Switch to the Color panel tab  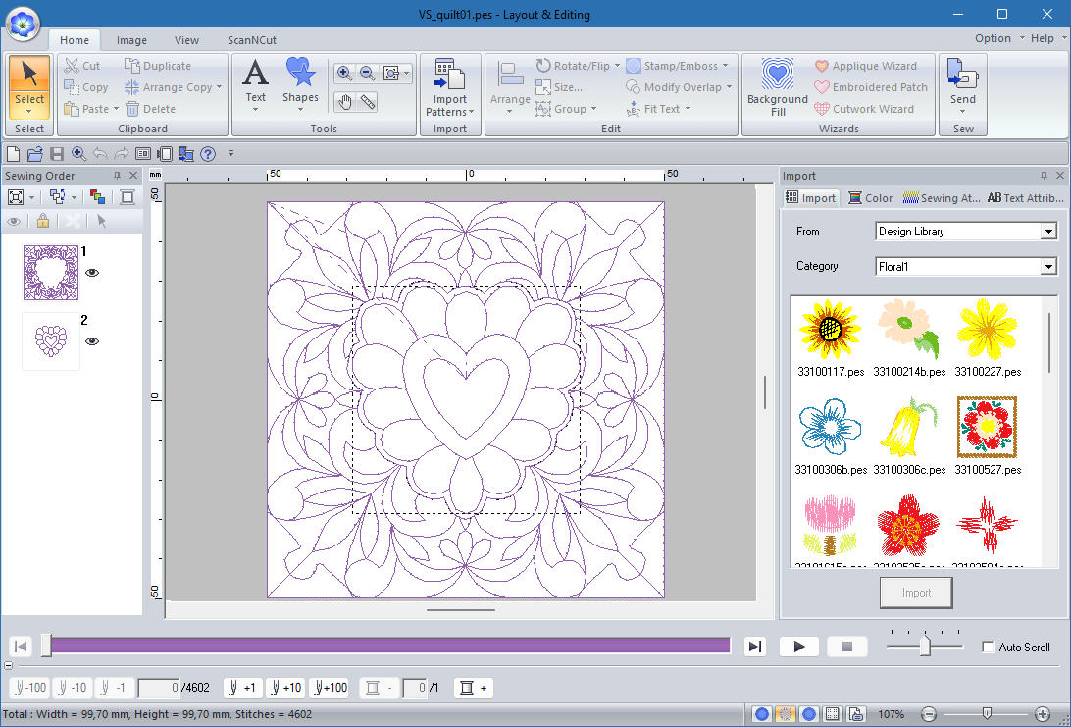click(871, 198)
